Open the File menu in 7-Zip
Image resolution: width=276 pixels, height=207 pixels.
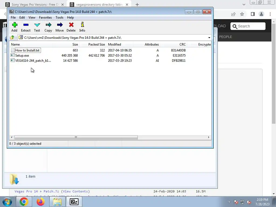[13, 18]
